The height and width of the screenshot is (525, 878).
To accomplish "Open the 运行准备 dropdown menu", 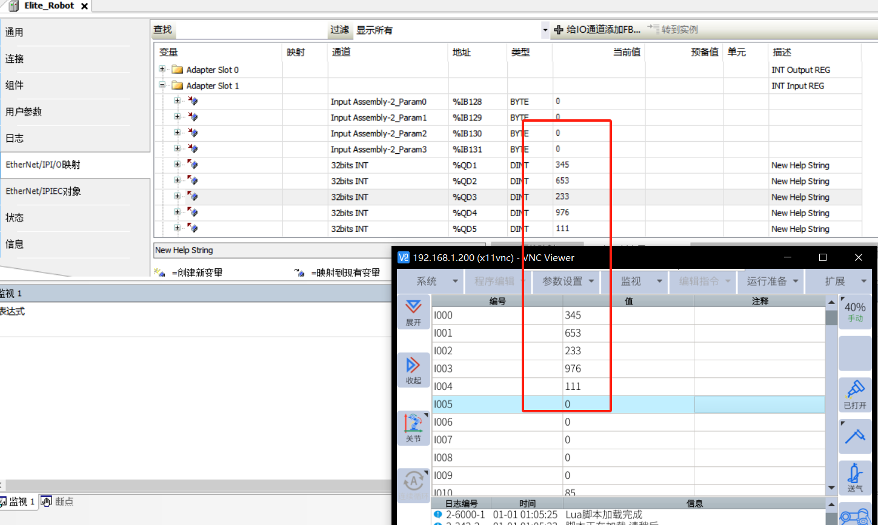I will coord(771,281).
